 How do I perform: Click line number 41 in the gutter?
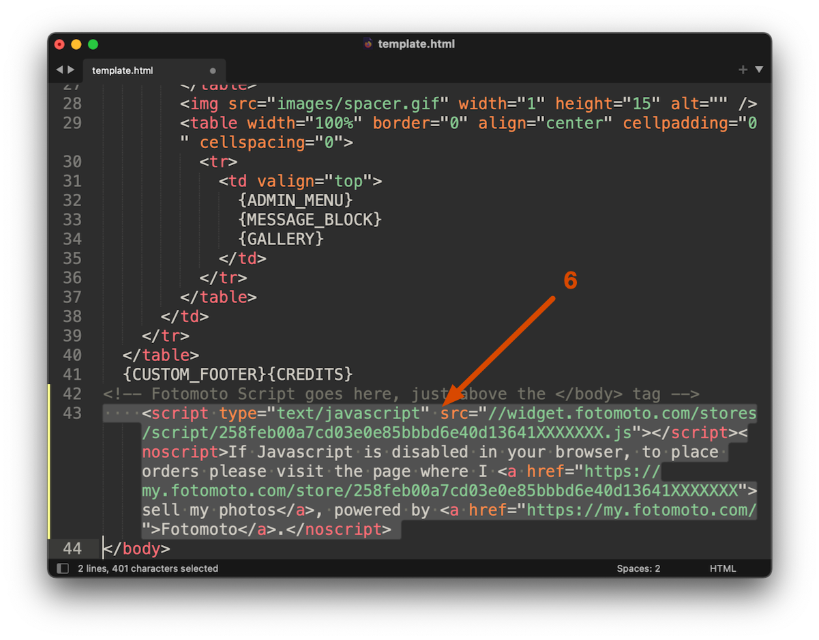pyautogui.click(x=72, y=375)
